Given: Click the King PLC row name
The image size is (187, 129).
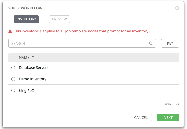Looking at the screenshot, I should tap(26, 91).
